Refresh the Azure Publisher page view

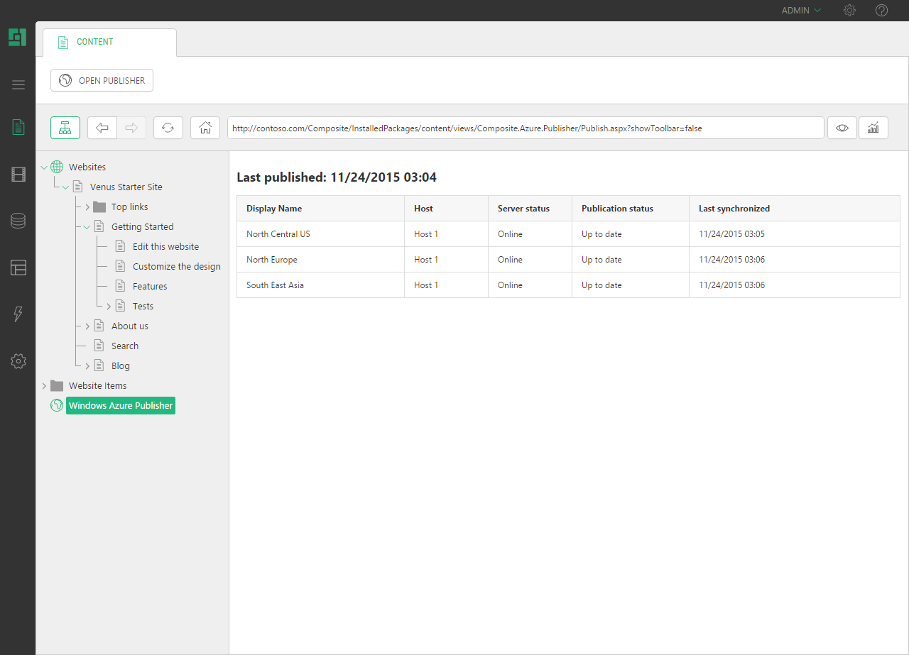(168, 128)
